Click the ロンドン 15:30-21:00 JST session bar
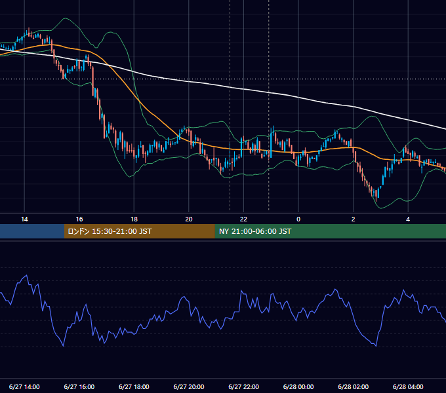Screen dimensions: 446x393 (139, 231)
